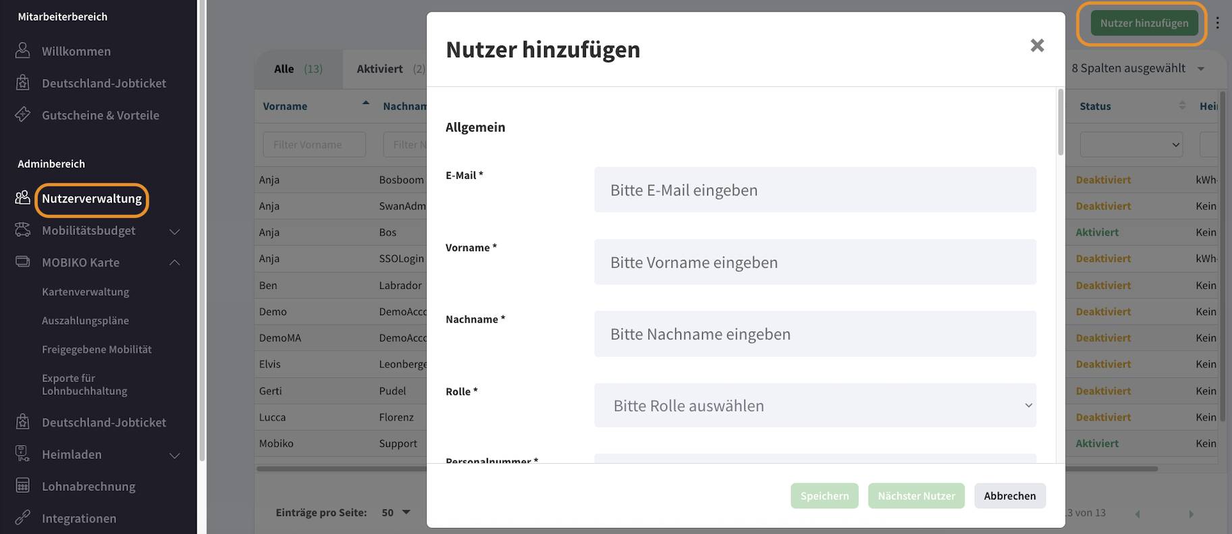Switch to the Alle tab
The width and height of the screenshot is (1232, 534).
(298, 69)
